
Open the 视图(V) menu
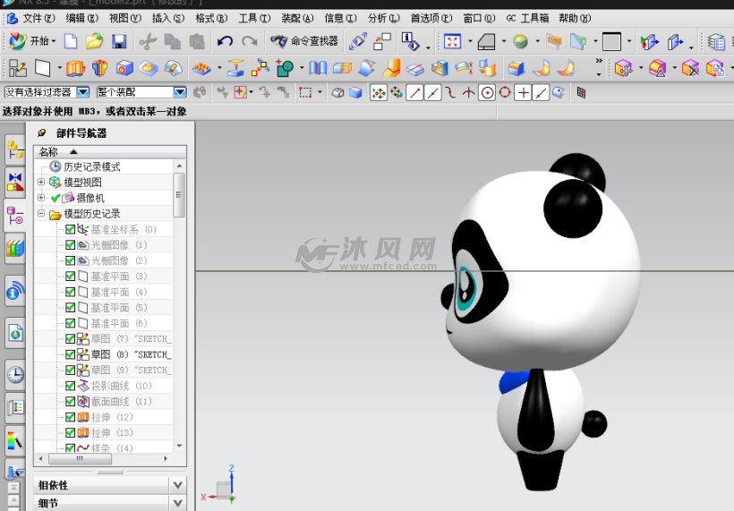click(125, 18)
